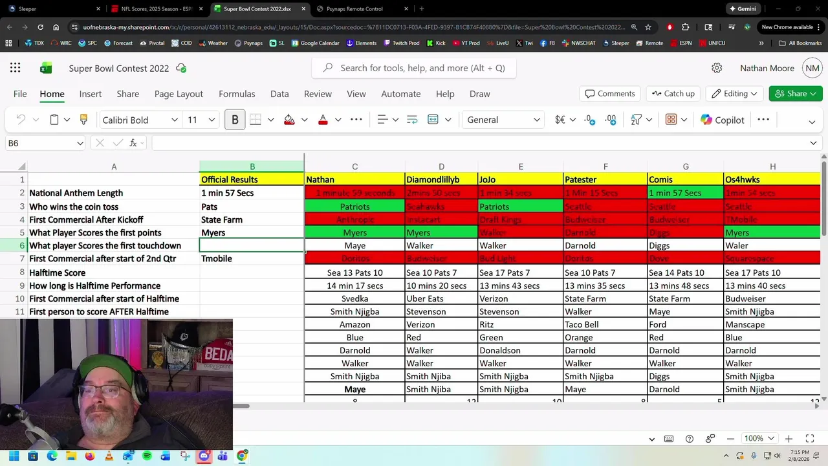
Task: Bookmark this page with star icon
Action: 648,27
